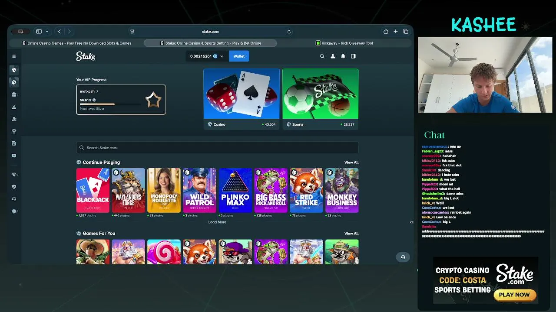Show the tab overview icon
The image size is (556, 312).
pos(406,31)
